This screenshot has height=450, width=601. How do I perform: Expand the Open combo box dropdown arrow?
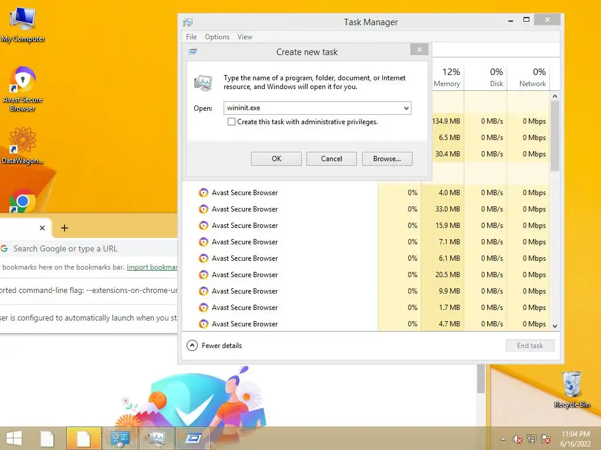pos(406,108)
